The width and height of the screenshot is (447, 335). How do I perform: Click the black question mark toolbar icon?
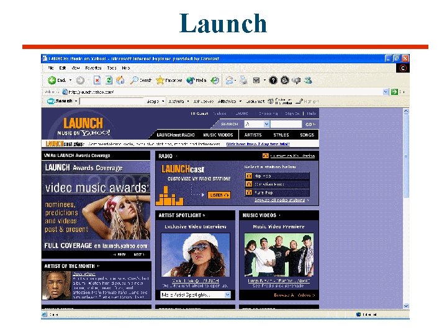[x=273, y=80]
